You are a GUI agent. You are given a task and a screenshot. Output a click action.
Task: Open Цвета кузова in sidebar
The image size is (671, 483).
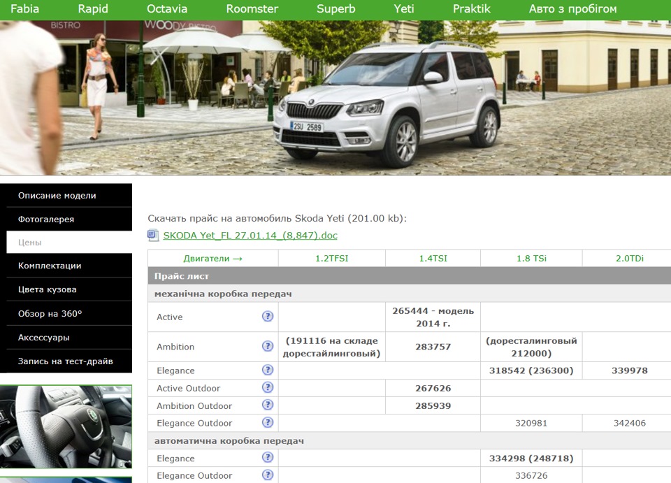tap(69, 289)
